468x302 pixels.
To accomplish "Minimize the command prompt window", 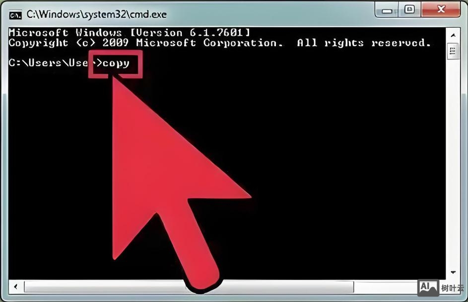I will pos(387,10).
